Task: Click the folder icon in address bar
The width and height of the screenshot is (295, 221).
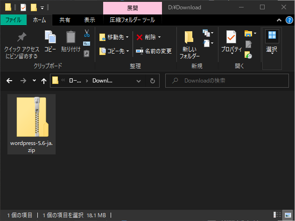Action: tap(55, 81)
